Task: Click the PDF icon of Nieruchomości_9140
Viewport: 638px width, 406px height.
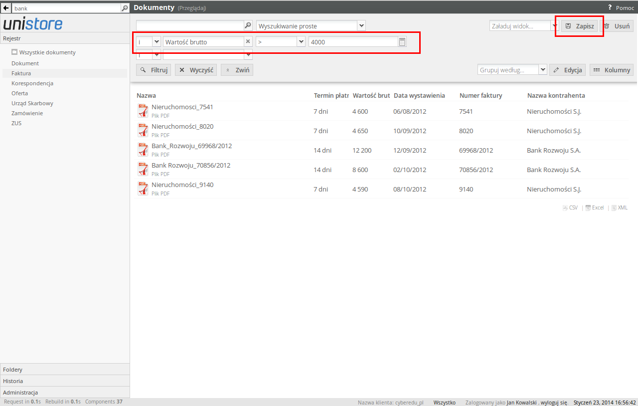Action: click(x=143, y=189)
